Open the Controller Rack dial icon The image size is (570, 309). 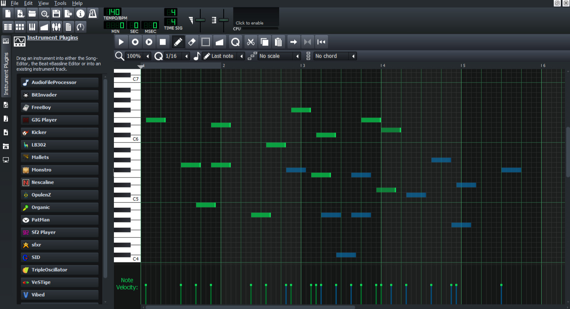(x=81, y=27)
